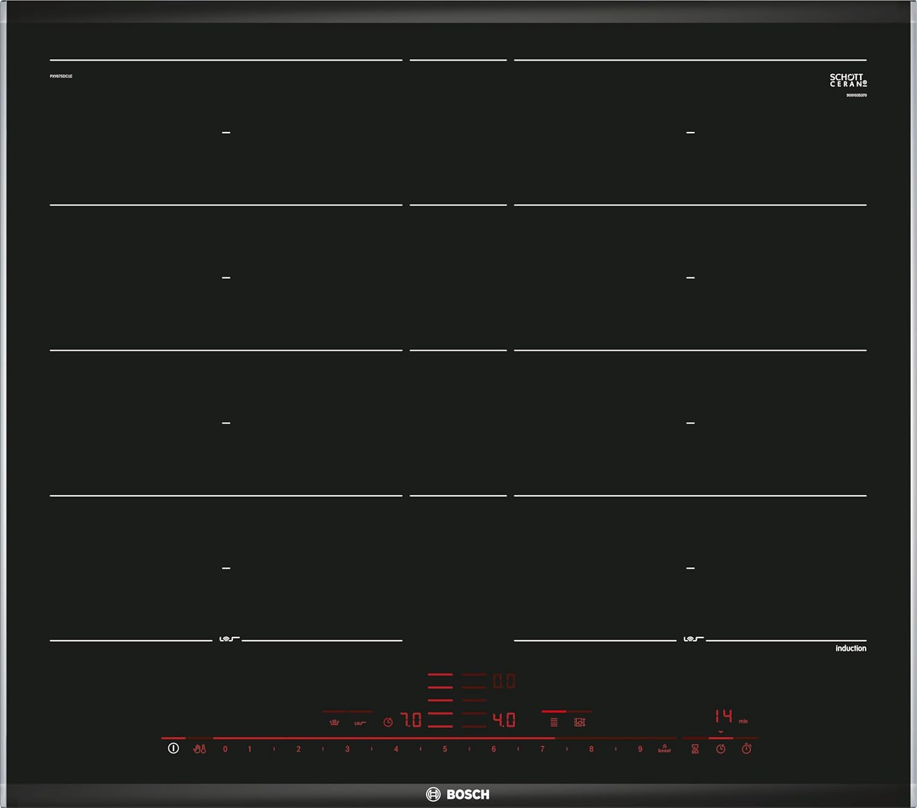Tap the hourglass kitchen timer icon
This screenshot has height=808, width=917.
(x=695, y=749)
